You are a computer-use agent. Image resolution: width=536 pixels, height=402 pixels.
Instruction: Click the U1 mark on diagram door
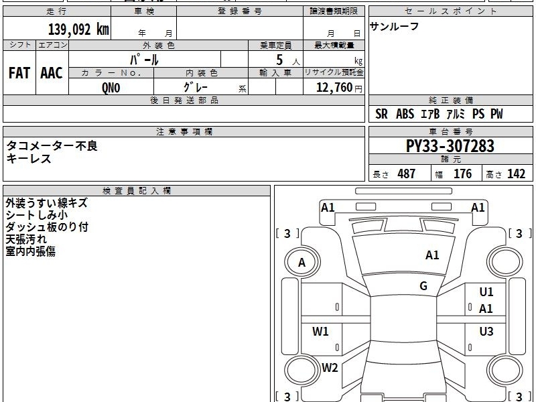(x=486, y=292)
